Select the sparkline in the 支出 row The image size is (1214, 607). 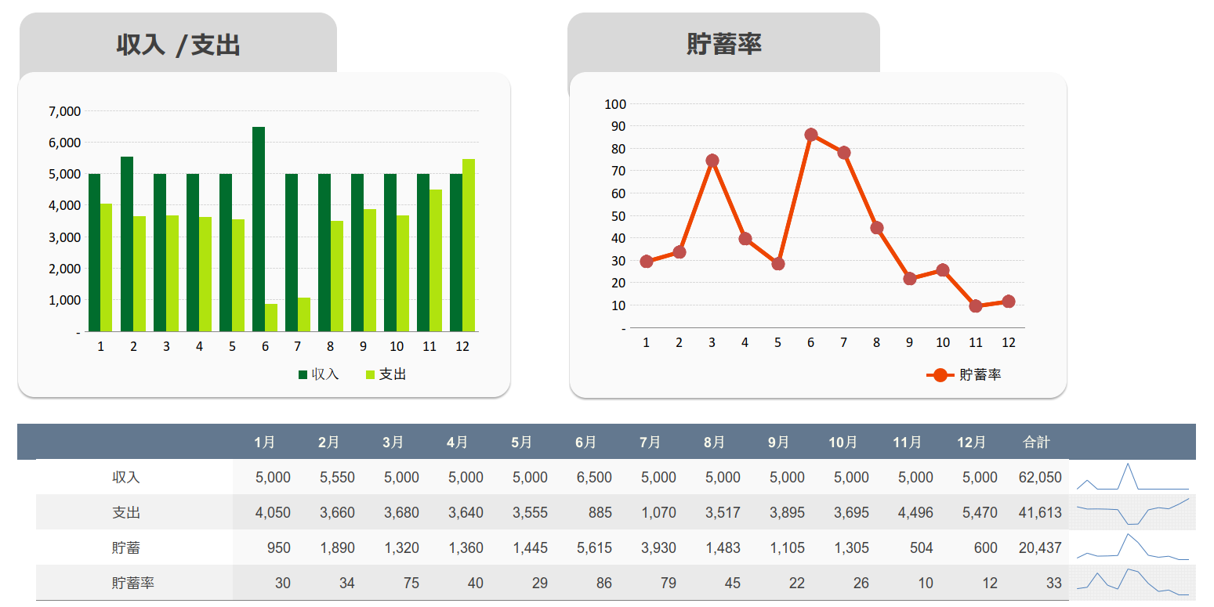click(x=1132, y=512)
